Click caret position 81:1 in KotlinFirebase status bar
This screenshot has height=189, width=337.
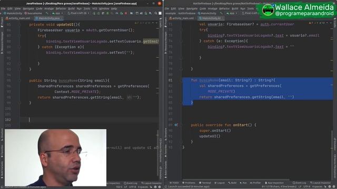click(x=279, y=187)
